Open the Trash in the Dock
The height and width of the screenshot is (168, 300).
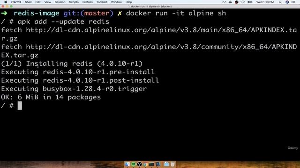point(172,164)
